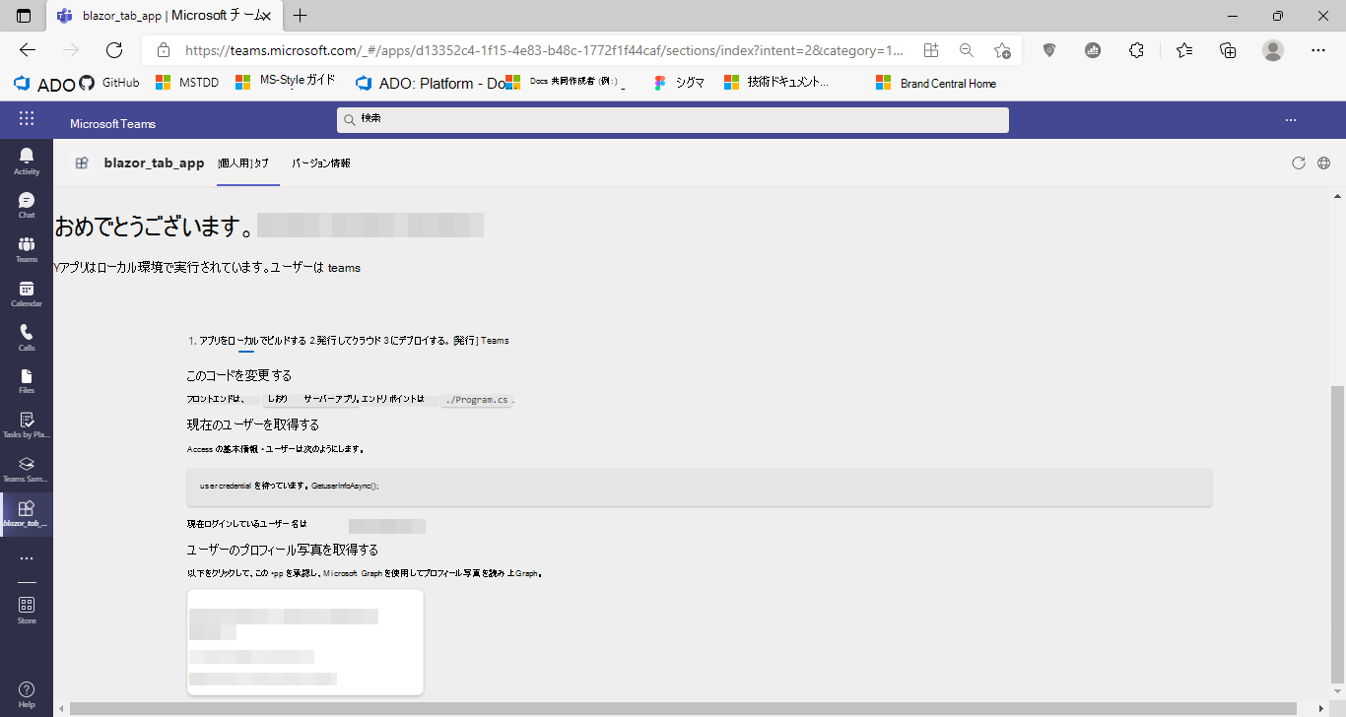Click ユーザーのプロフィール写真を取得する heading
1346x717 pixels.
283,550
